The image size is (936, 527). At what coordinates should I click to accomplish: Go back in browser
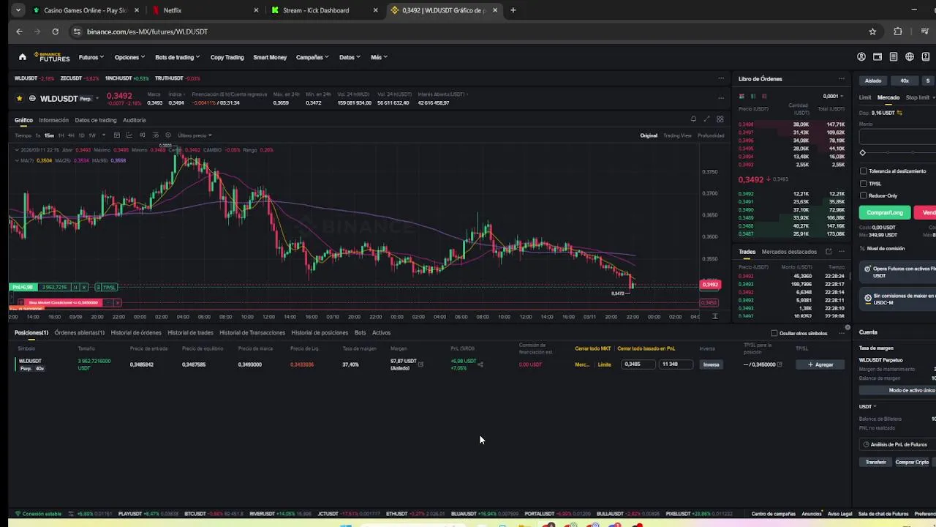pyautogui.click(x=20, y=31)
